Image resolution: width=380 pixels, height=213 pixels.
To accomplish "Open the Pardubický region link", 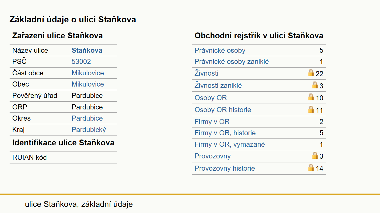I will (89, 130).
